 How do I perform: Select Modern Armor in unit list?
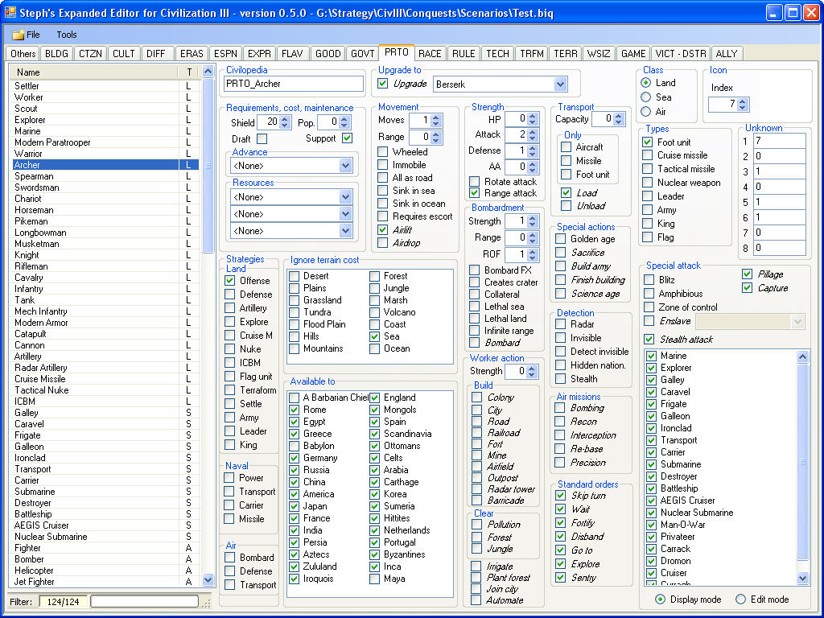104,323
